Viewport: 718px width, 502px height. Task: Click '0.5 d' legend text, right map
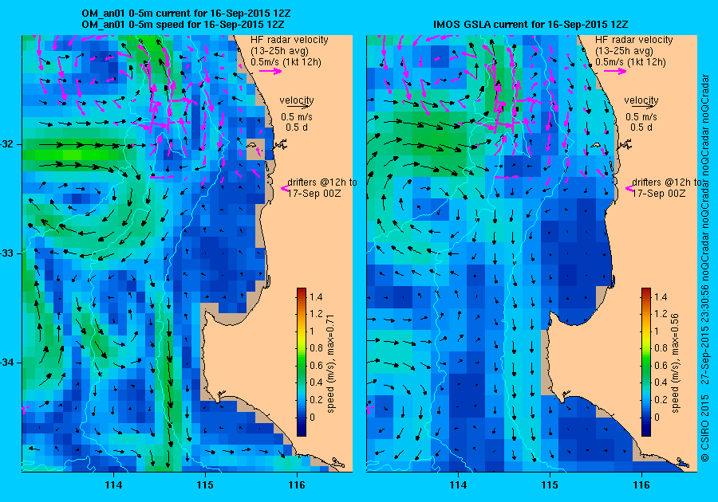(641, 127)
